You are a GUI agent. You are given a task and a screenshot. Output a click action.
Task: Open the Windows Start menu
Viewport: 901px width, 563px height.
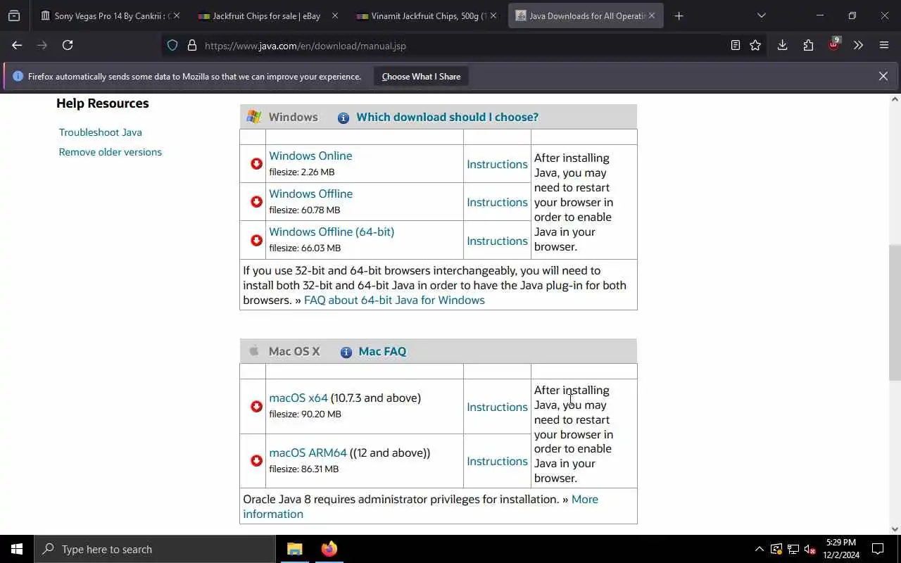pyautogui.click(x=17, y=549)
